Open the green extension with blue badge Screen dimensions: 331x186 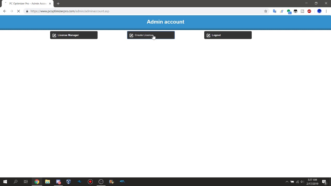point(289,11)
